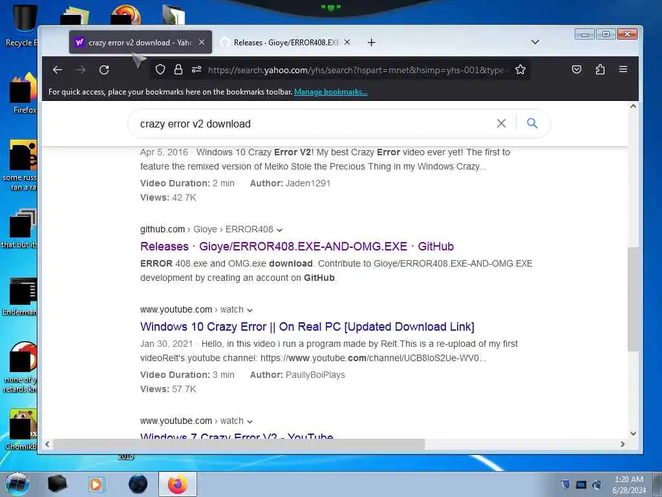Click the horizontal scrollbar thumb

click(239, 444)
